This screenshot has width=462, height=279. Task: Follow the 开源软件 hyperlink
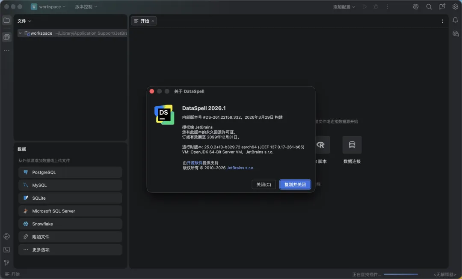(x=195, y=163)
